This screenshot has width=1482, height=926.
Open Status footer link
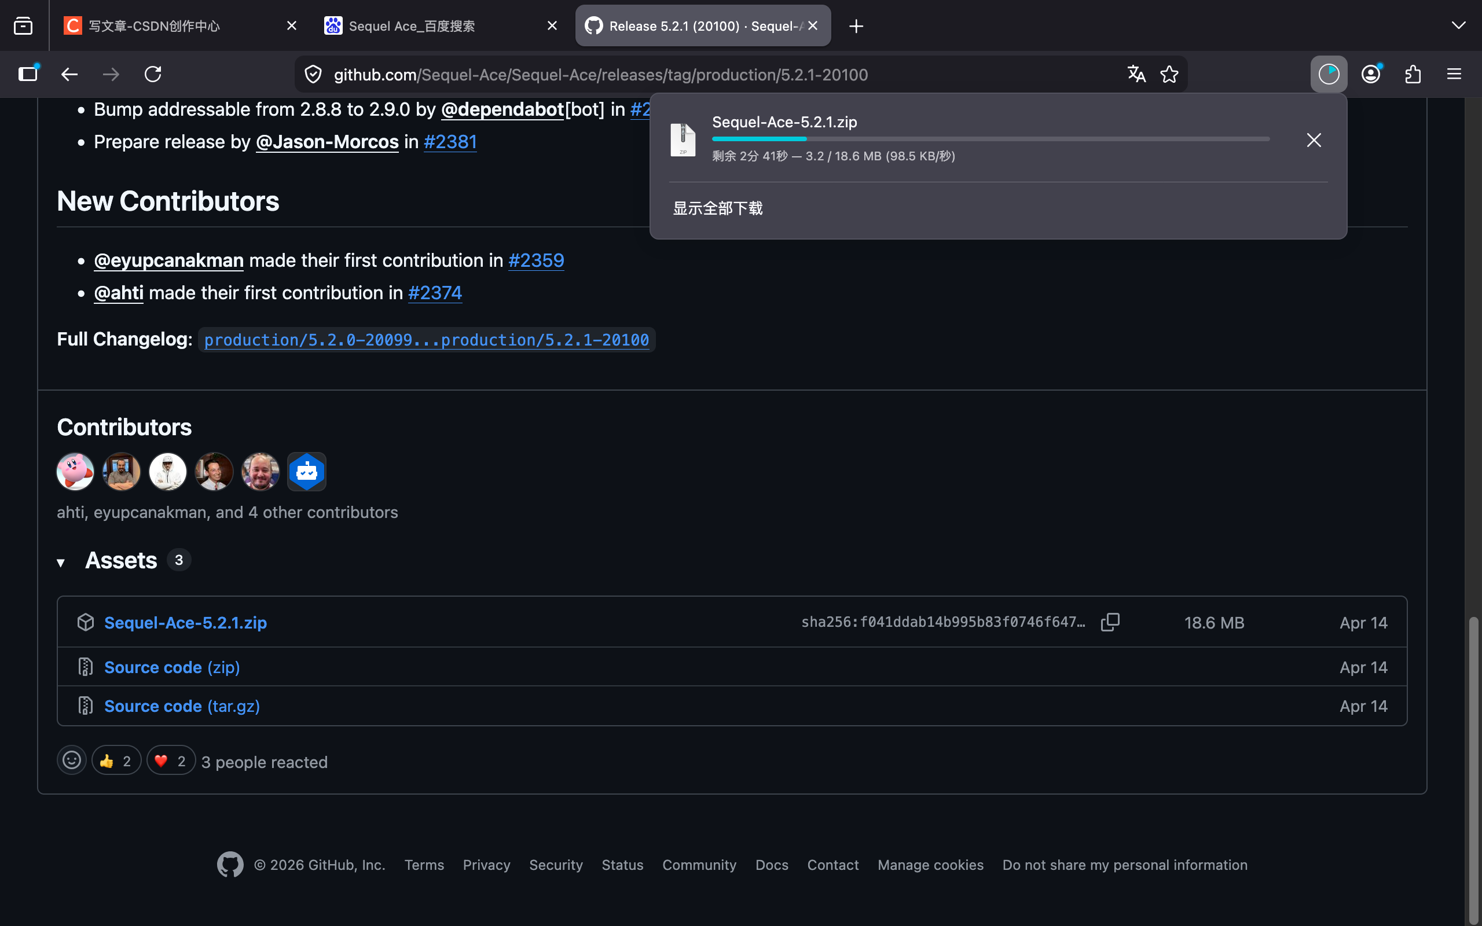click(622, 865)
